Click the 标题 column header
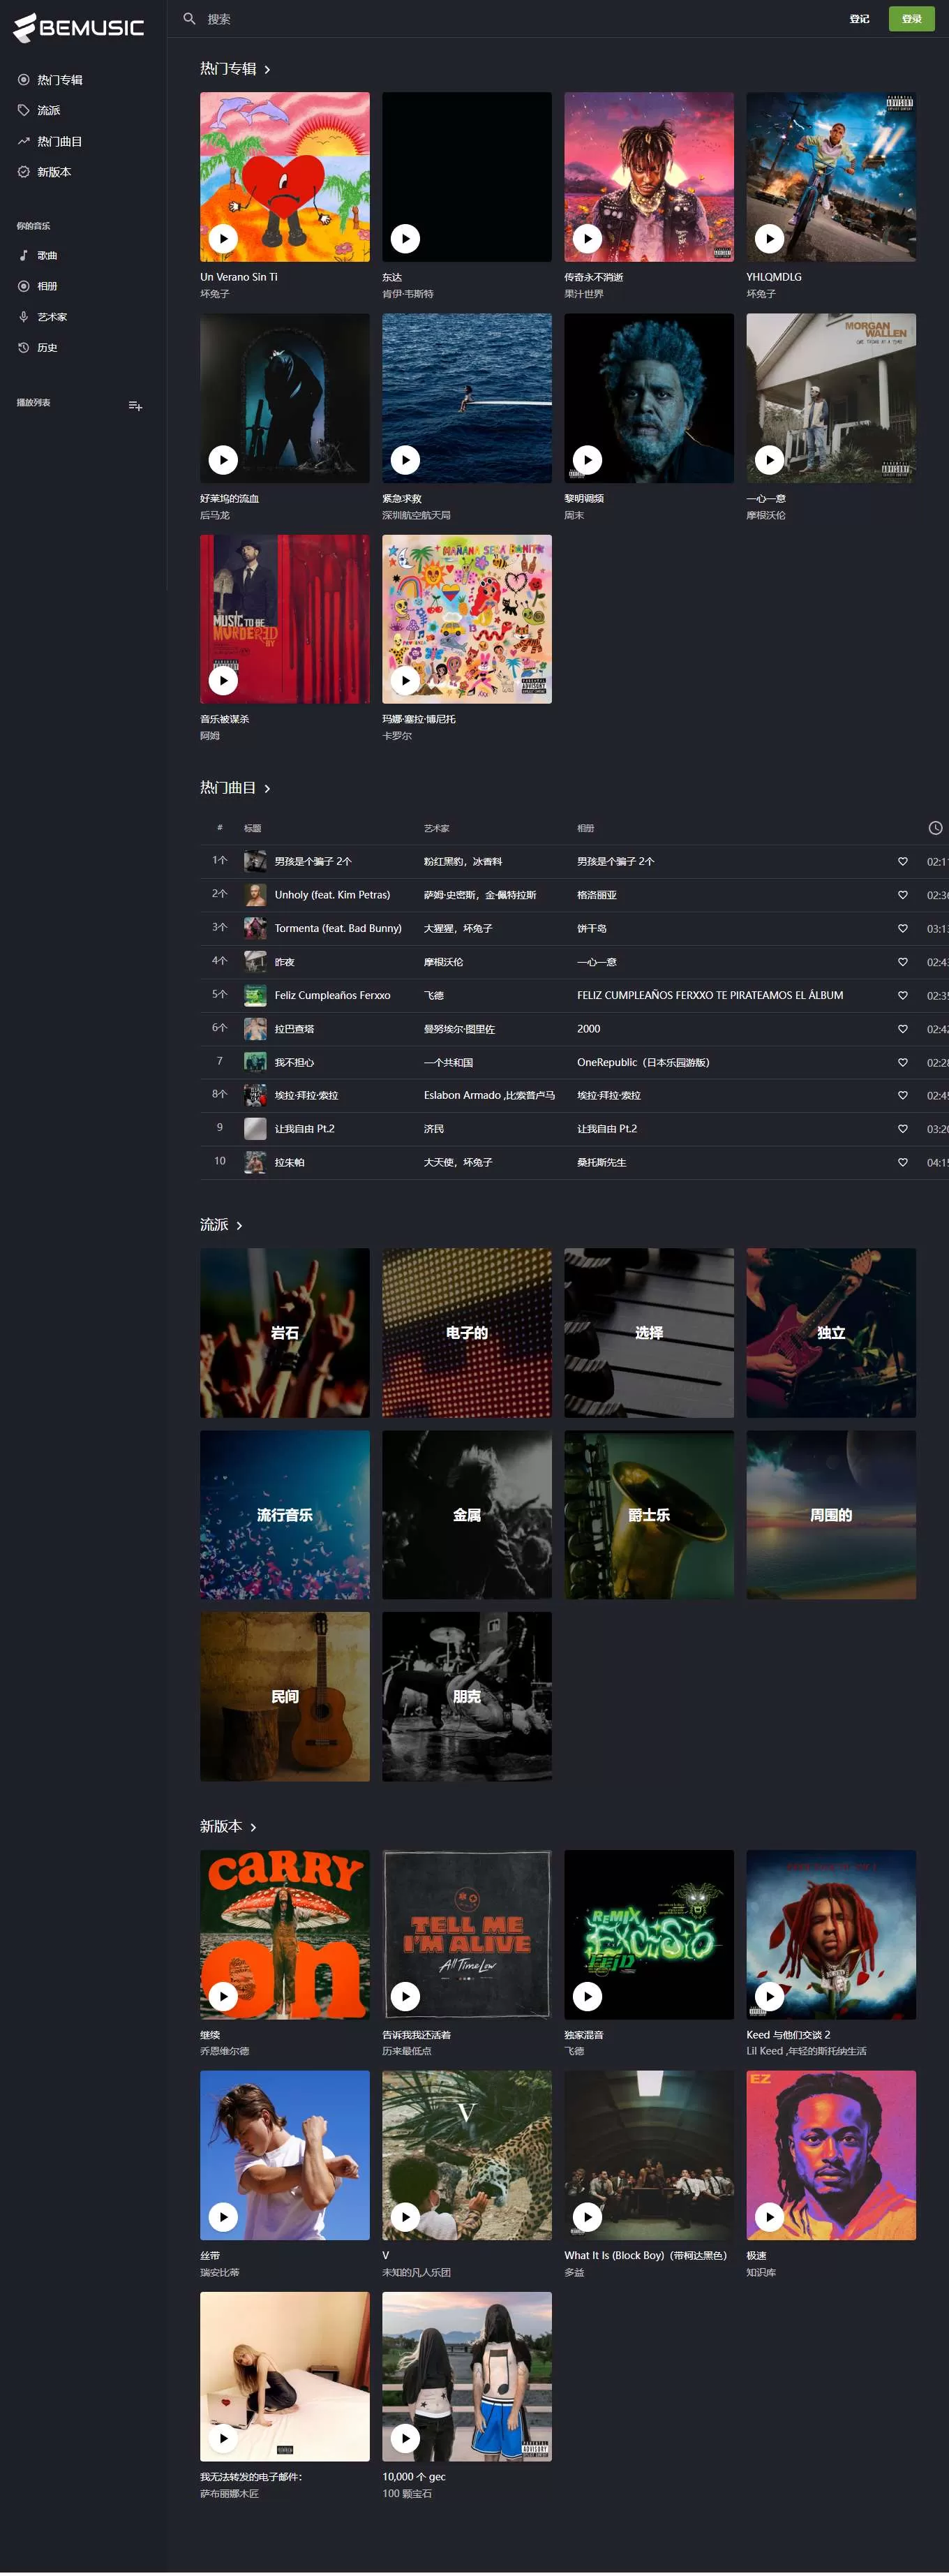The width and height of the screenshot is (949, 2576). click(253, 828)
